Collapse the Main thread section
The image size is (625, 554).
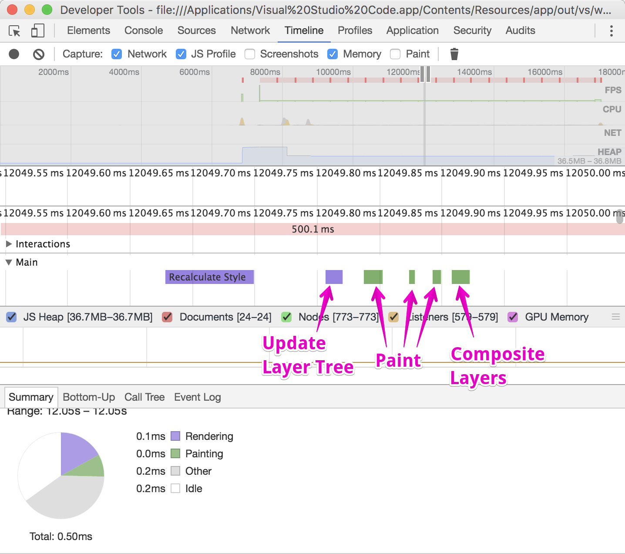point(9,262)
